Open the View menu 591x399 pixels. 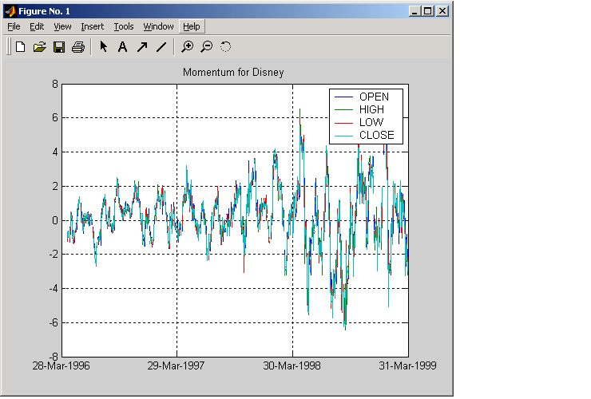(x=62, y=26)
